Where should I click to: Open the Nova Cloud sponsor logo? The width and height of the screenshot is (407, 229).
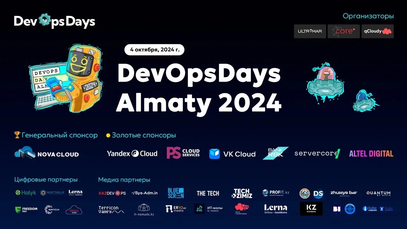coord(46,153)
